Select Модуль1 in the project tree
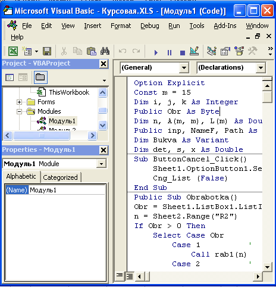 click(62, 121)
